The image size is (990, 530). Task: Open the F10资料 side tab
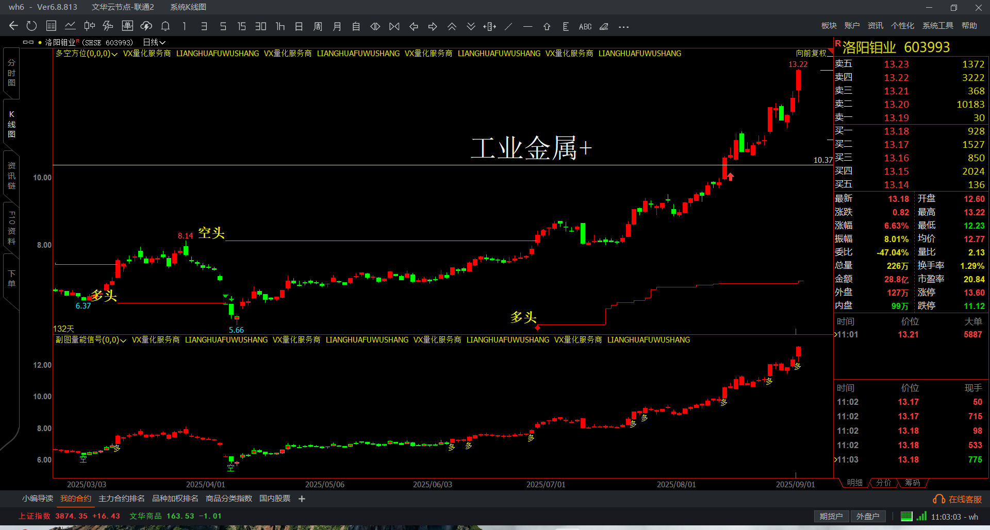pyautogui.click(x=11, y=227)
